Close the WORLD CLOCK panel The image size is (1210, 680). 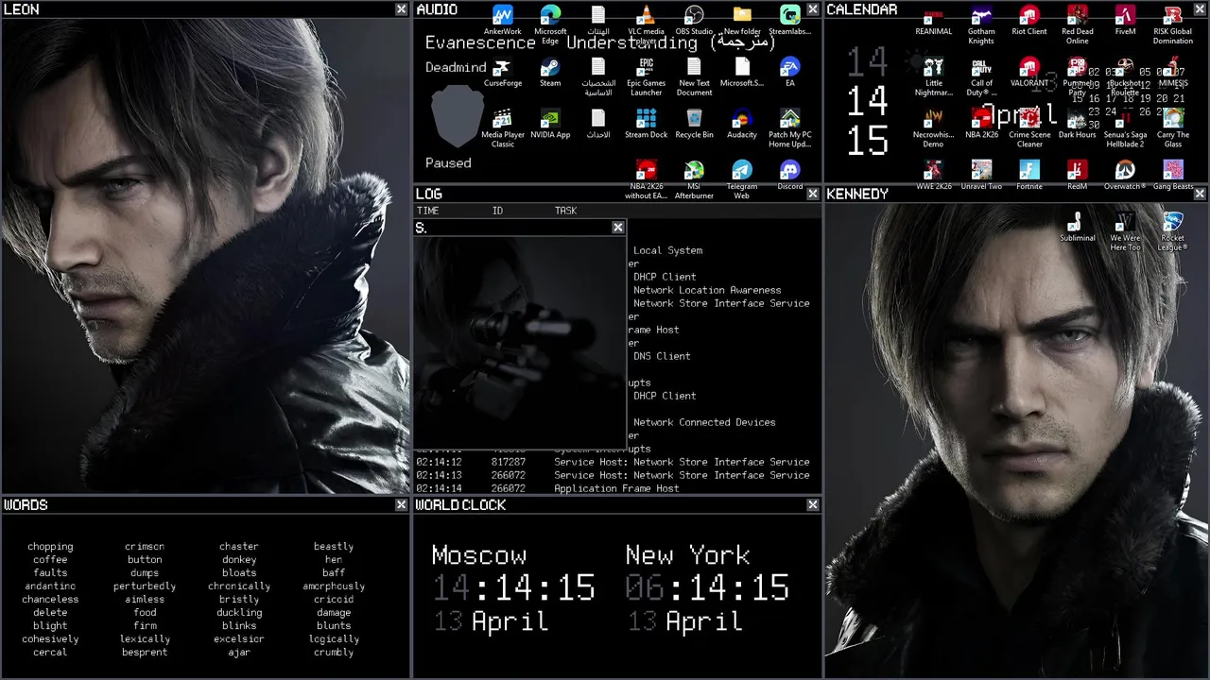(x=813, y=505)
